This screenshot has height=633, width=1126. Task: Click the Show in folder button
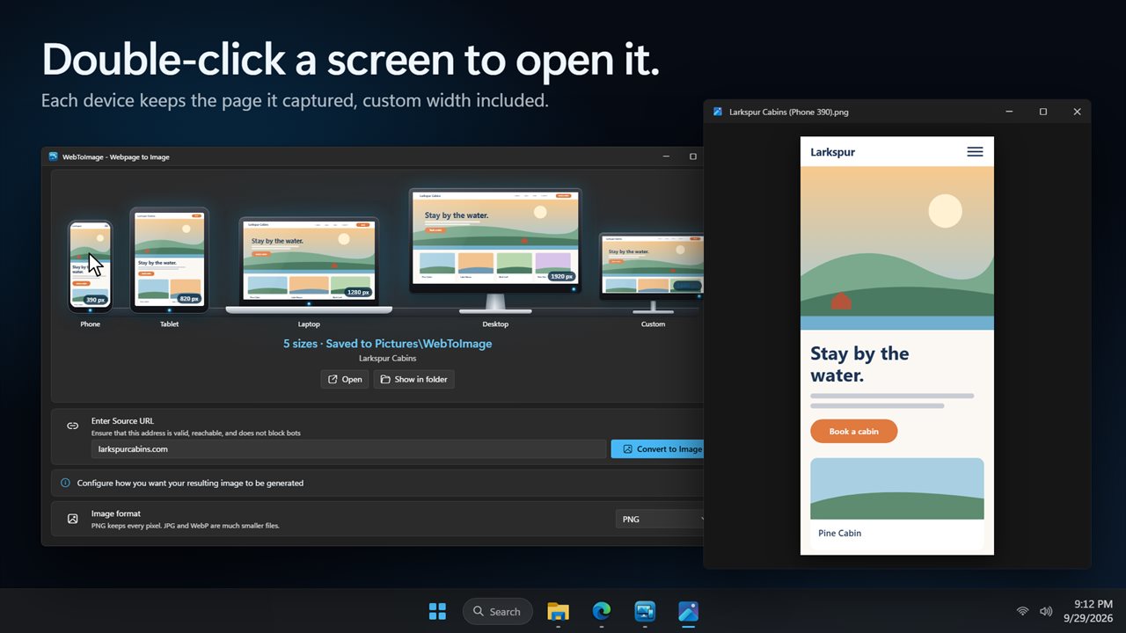[413, 379]
